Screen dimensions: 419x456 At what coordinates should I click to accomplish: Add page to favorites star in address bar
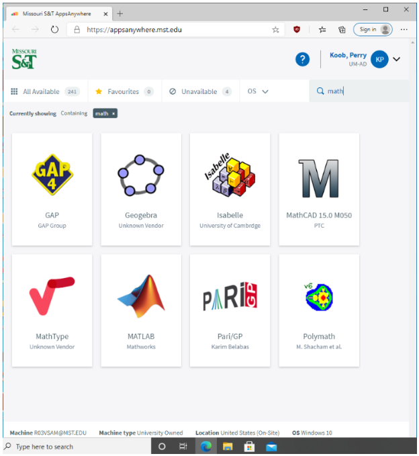point(275,30)
